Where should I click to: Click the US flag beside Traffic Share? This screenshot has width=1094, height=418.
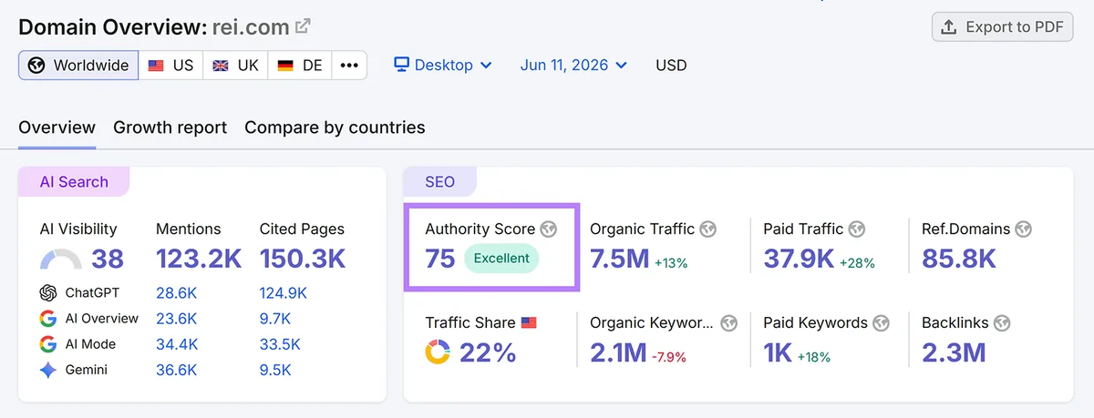click(530, 322)
